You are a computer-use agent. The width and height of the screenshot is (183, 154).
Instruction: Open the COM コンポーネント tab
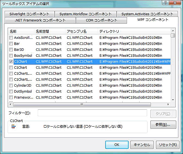(101, 20)
